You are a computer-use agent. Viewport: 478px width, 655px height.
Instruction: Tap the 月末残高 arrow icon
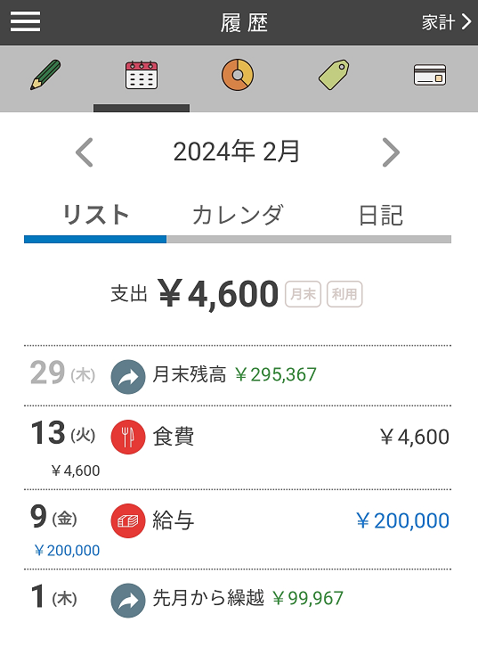point(128,377)
